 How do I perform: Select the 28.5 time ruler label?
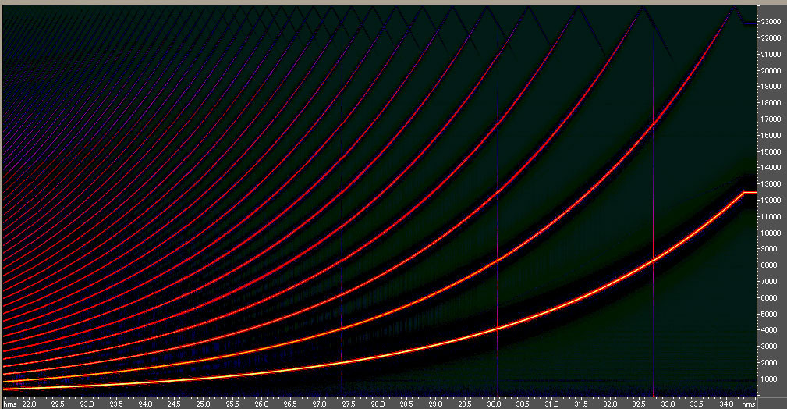click(x=406, y=404)
